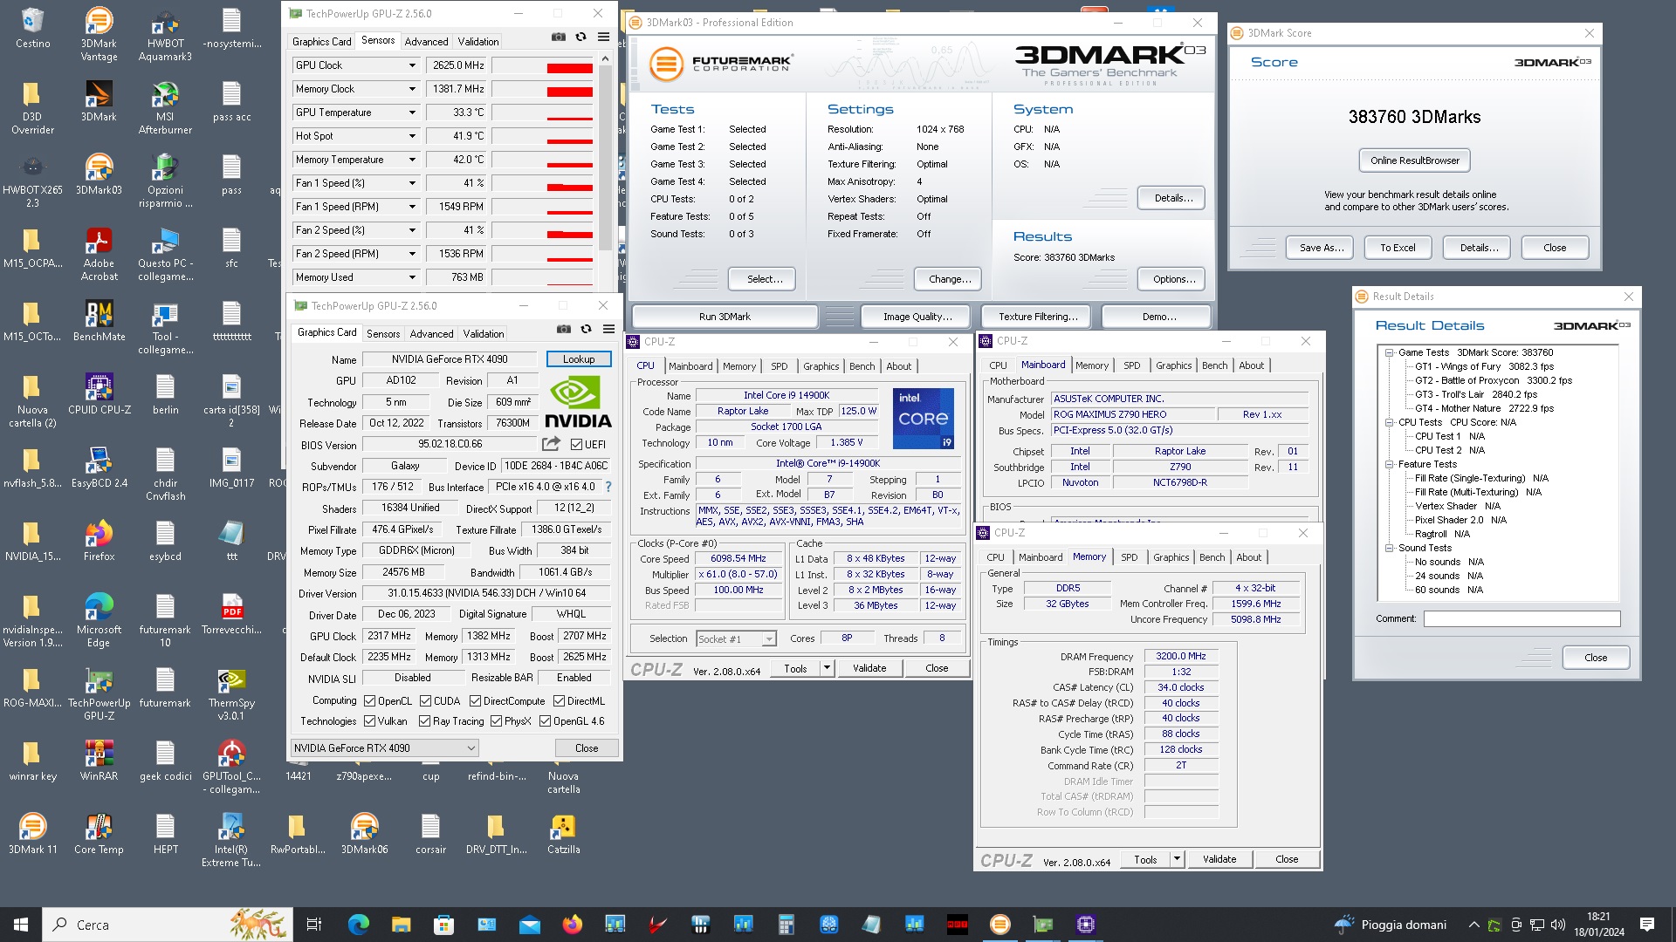
Task: Toggle the DirectCompute checkbox
Action: coord(476,701)
